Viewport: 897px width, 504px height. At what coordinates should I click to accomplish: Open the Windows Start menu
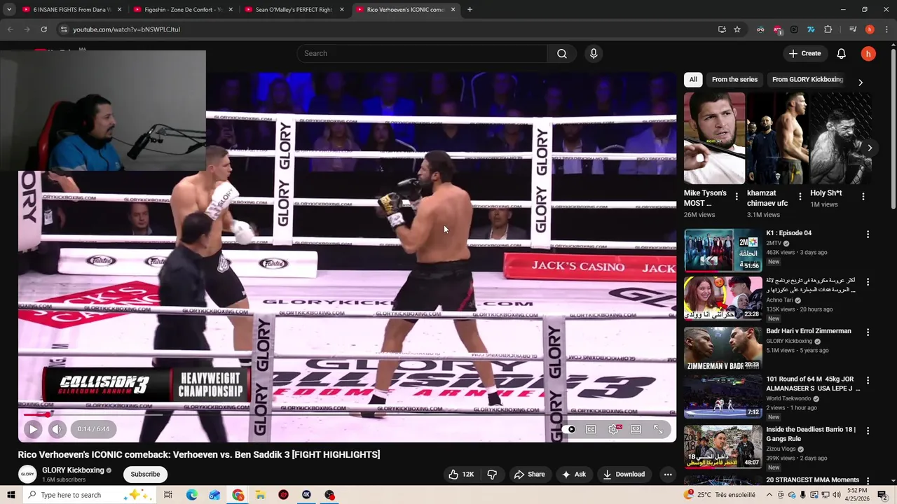click(x=11, y=495)
